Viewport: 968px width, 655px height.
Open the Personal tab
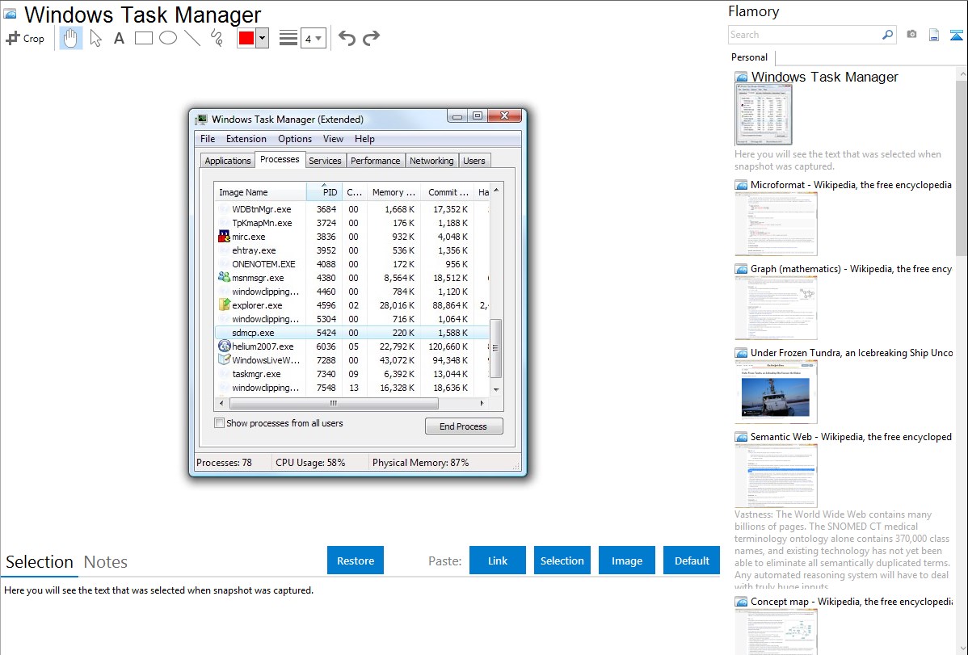pyautogui.click(x=749, y=57)
